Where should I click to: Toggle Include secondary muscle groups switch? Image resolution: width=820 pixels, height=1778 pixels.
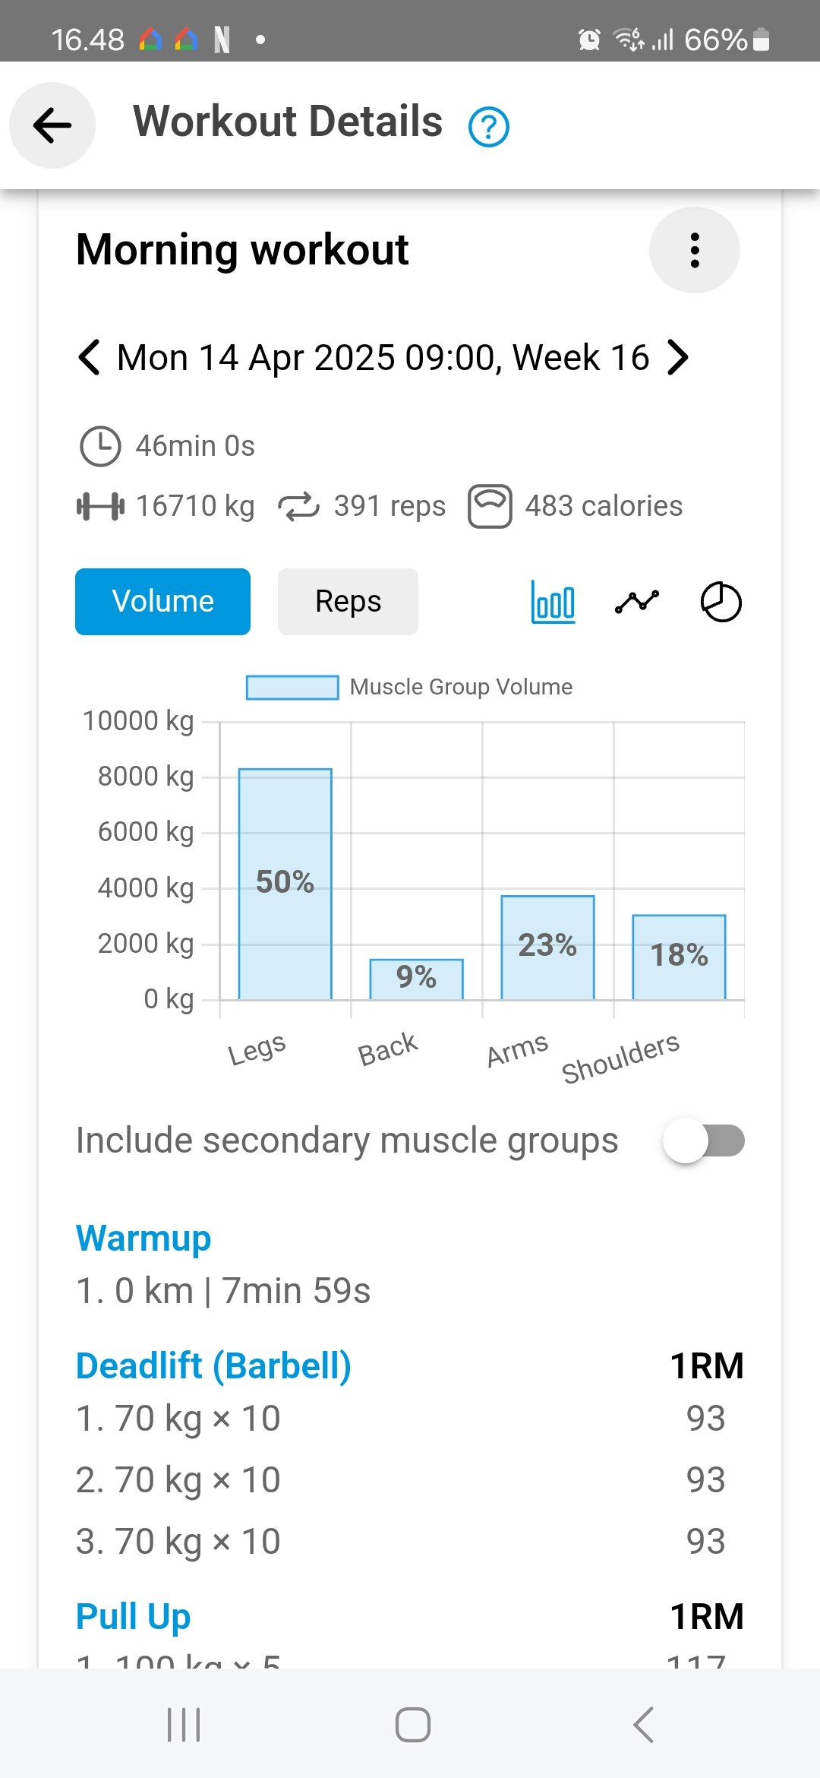click(704, 1141)
